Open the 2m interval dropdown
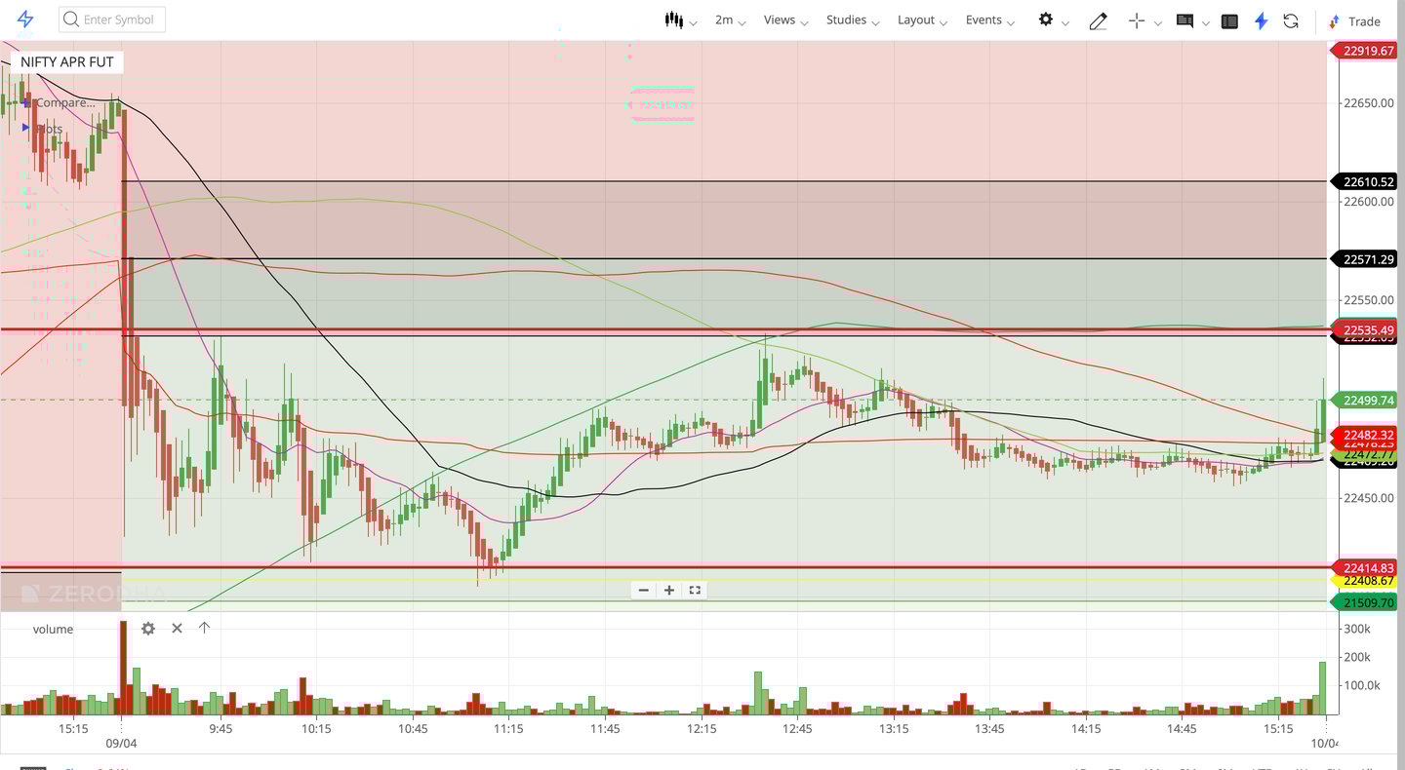Image resolution: width=1405 pixels, height=770 pixels. (730, 20)
